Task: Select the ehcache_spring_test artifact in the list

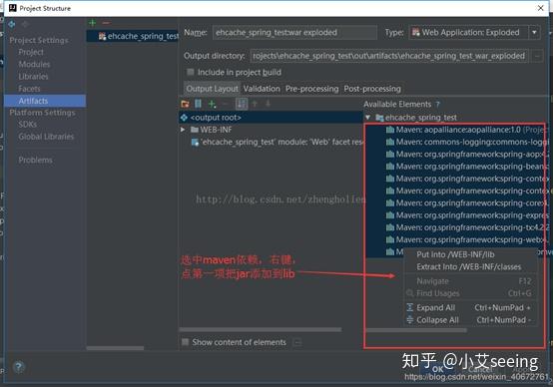Action: pos(133,36)
